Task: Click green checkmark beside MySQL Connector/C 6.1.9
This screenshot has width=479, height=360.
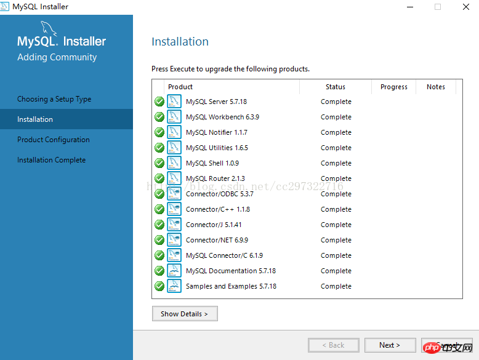Action: pyautogui.click(x=159, y=255)
